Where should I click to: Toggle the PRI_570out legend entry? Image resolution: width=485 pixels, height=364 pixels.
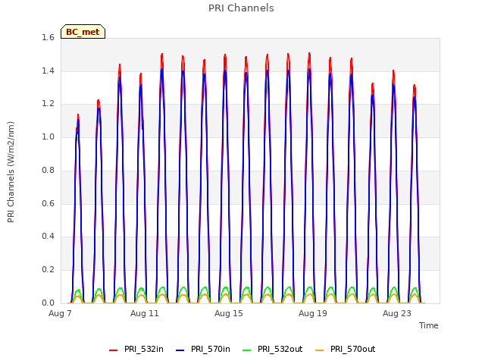(x=346, y=350)
